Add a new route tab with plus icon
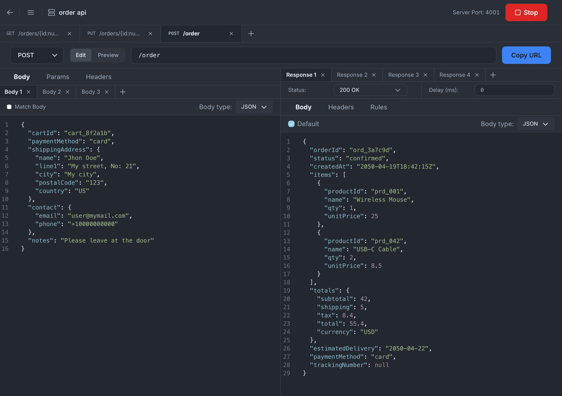Screen dimensions: 562x396 251,33
